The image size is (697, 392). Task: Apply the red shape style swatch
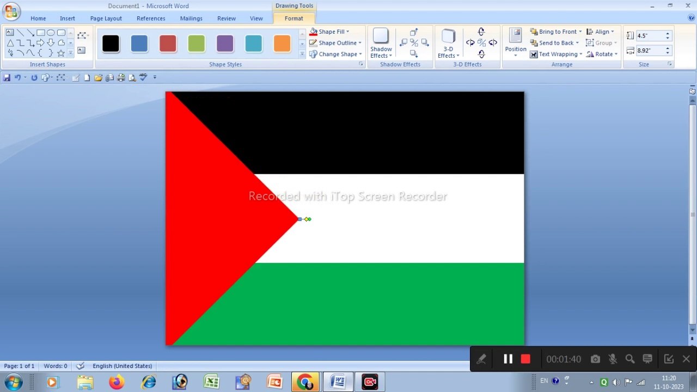pyautogui.click(x=168, y=44)
